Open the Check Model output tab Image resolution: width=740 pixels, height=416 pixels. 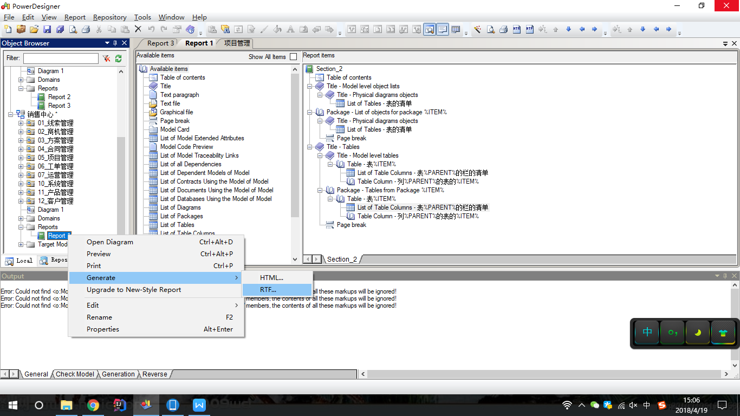[75, 374]
